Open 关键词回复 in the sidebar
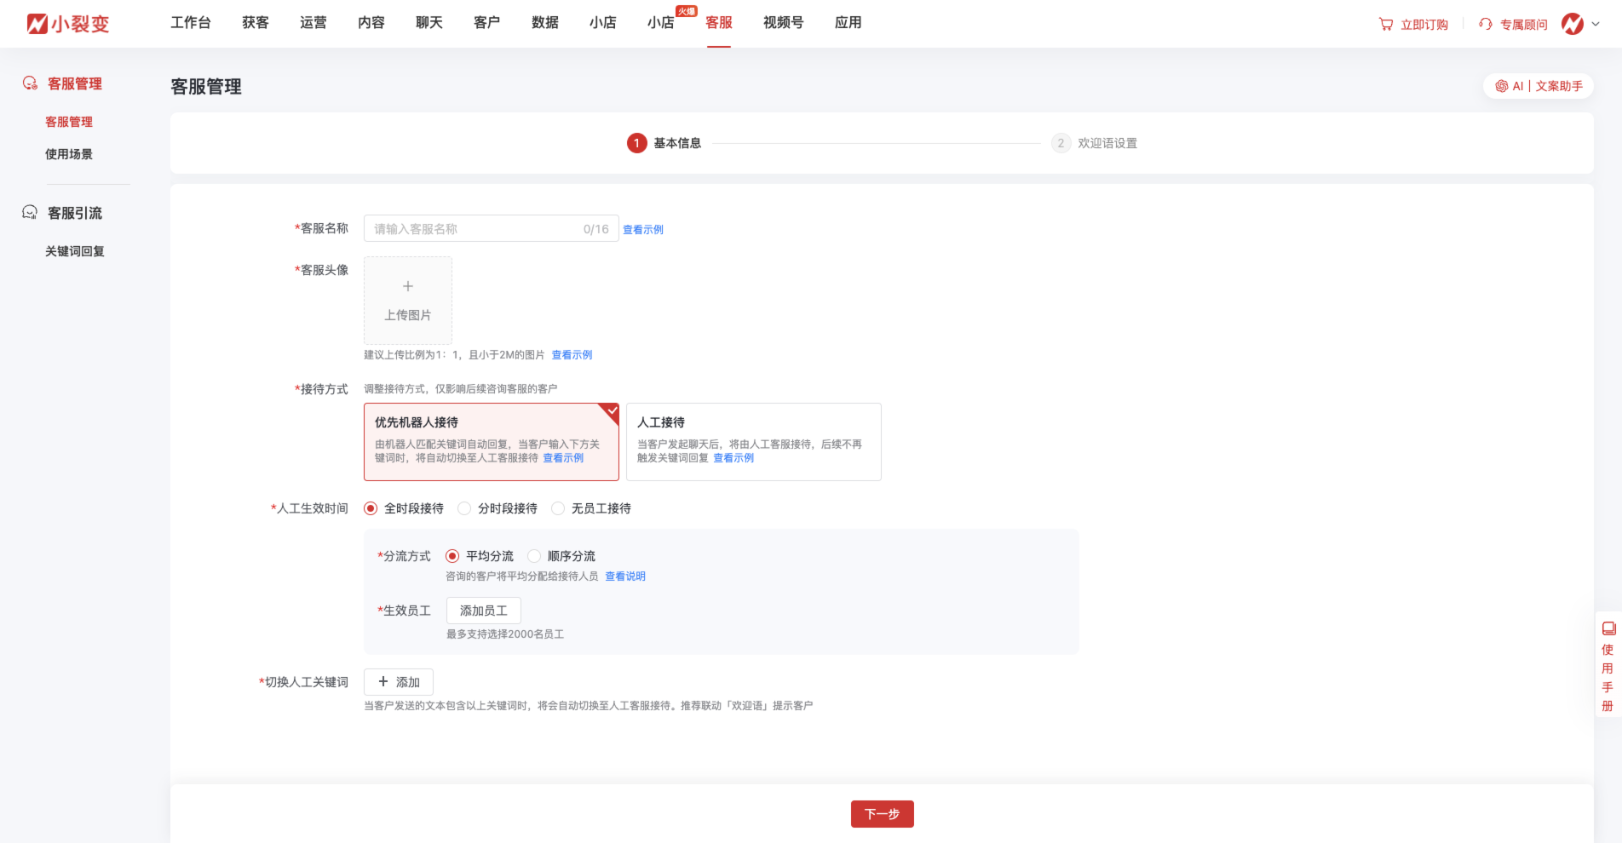Viewport: 1622px width, 843px height. [x=75, y=251]
